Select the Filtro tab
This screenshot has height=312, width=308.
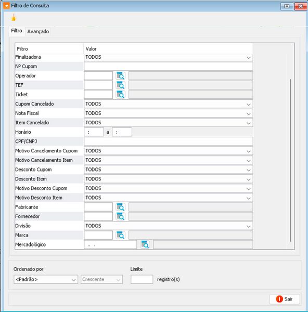17,31
